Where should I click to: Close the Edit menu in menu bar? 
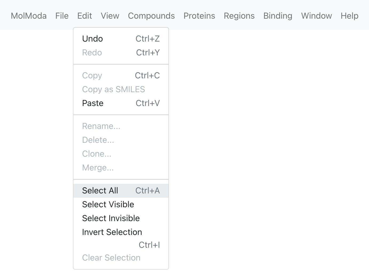[x=85, y=16]
